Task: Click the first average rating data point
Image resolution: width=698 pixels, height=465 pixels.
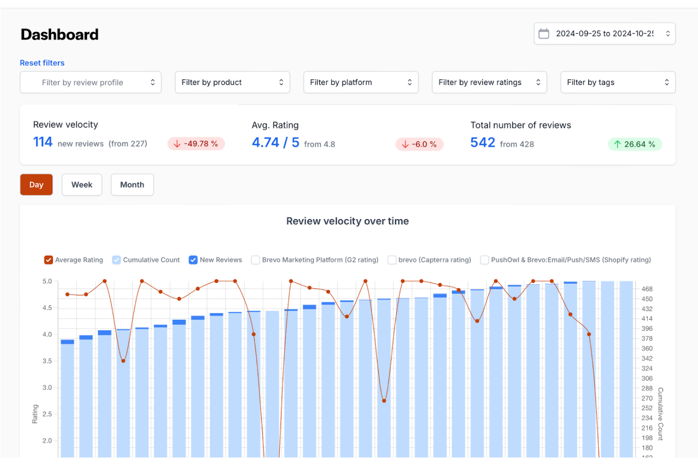Action: click(67, 294)
